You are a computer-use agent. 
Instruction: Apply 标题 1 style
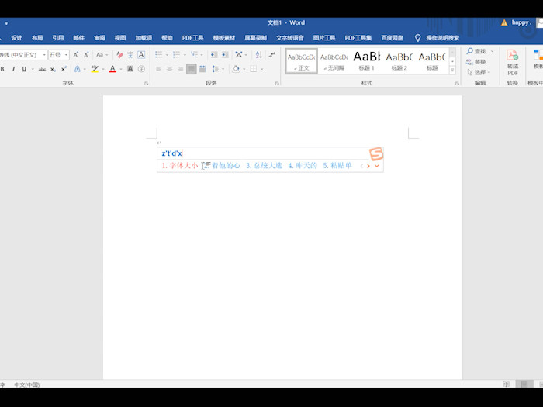tap(366, 61)
